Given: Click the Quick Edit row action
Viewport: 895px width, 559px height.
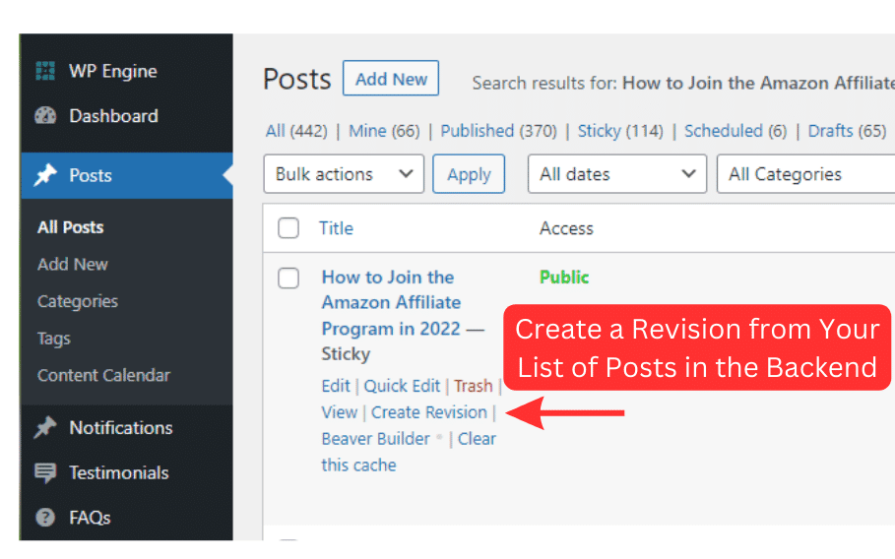Looking at the screenshot, I should coord(402,386).
